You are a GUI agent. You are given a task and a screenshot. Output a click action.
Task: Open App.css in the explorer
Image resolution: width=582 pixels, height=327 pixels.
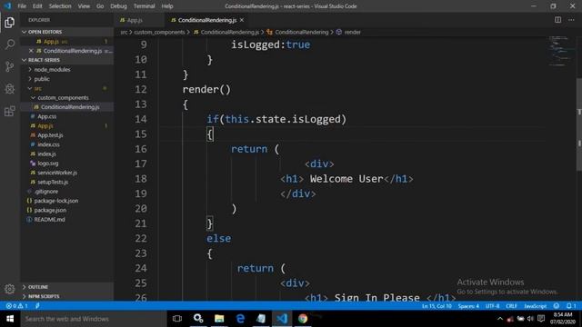click(x=46, y=116)
